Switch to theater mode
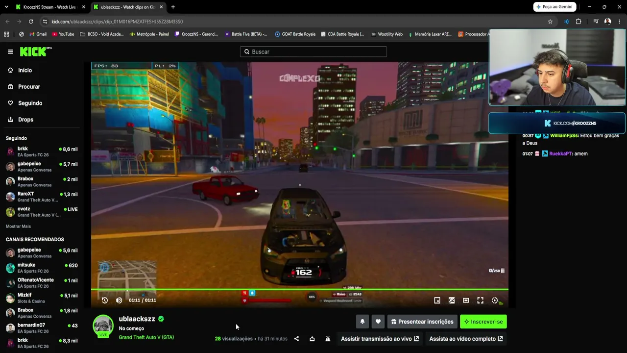Viewport: 627px width, 353px height. coord(466,301)
